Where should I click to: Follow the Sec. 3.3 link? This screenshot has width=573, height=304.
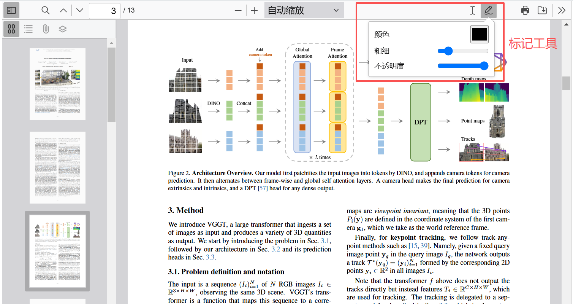(211, 258)
